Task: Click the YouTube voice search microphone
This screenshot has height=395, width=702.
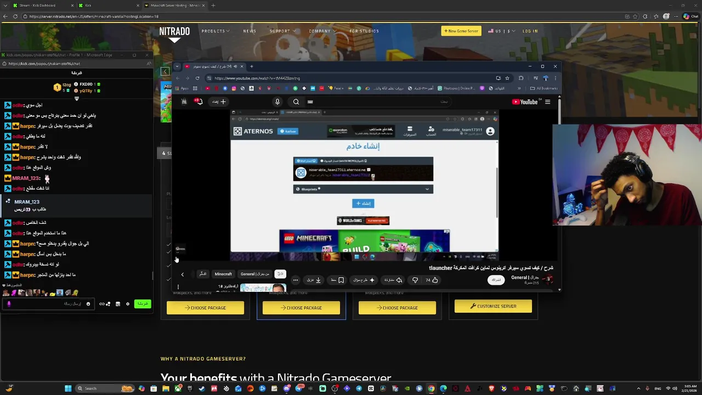Action: (x=278, y=101)
